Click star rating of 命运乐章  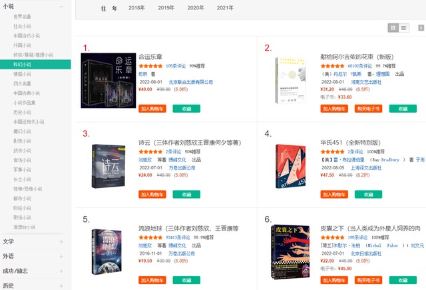pyautogui.click(x=150, y=66)
